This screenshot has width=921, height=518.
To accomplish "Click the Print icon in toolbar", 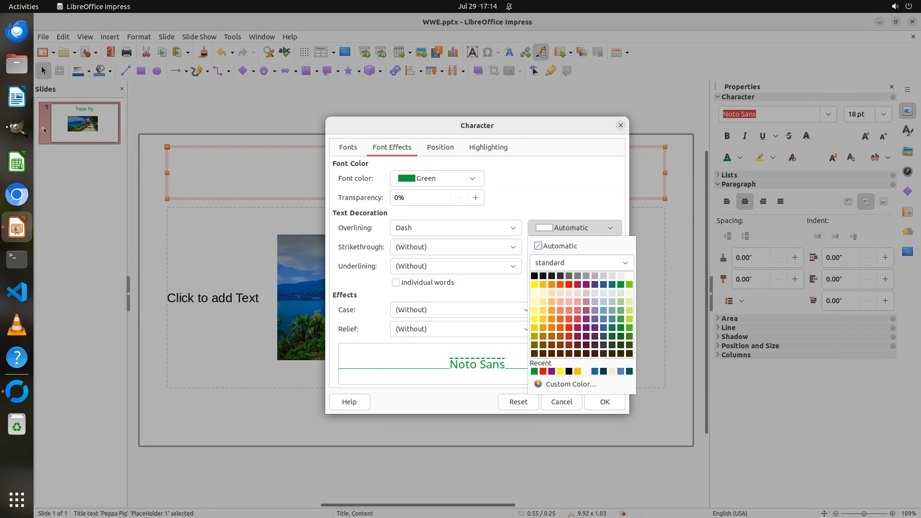I will 127,52.
